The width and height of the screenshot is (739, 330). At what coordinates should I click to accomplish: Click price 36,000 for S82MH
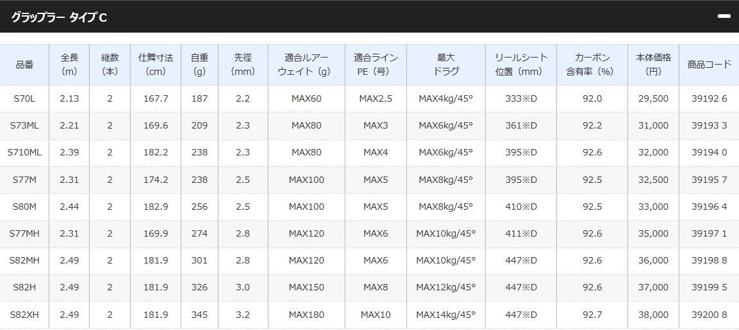coord(653,260)
